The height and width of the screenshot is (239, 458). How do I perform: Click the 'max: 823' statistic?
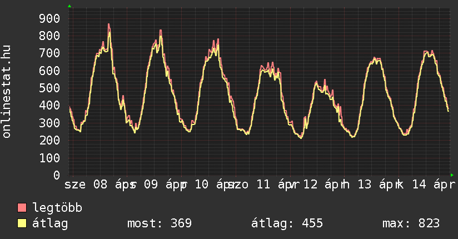[411, 224]
